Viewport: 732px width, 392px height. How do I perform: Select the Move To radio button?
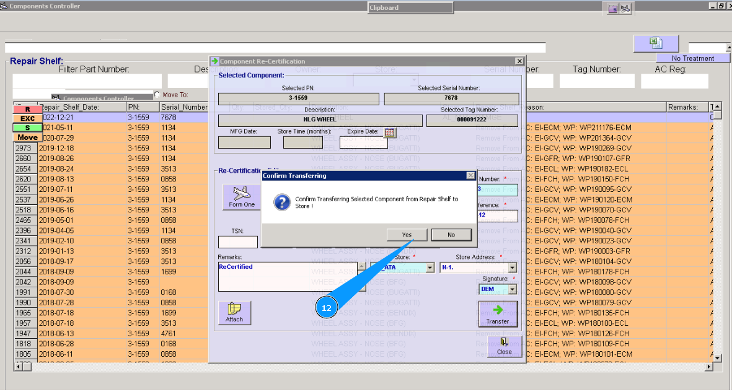coord(157,95)
